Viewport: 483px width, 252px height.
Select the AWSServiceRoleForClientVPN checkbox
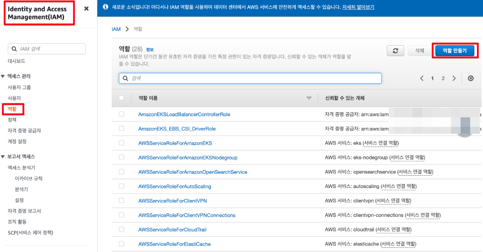click(121, 200)
